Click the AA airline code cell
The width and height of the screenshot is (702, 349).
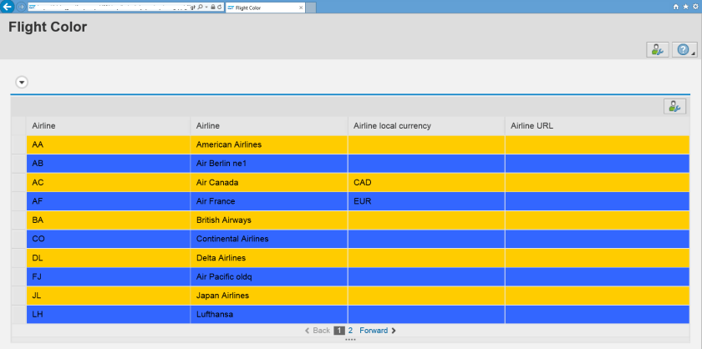(109, 145)
